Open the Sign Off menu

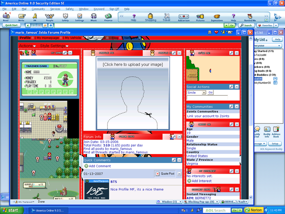114,9
